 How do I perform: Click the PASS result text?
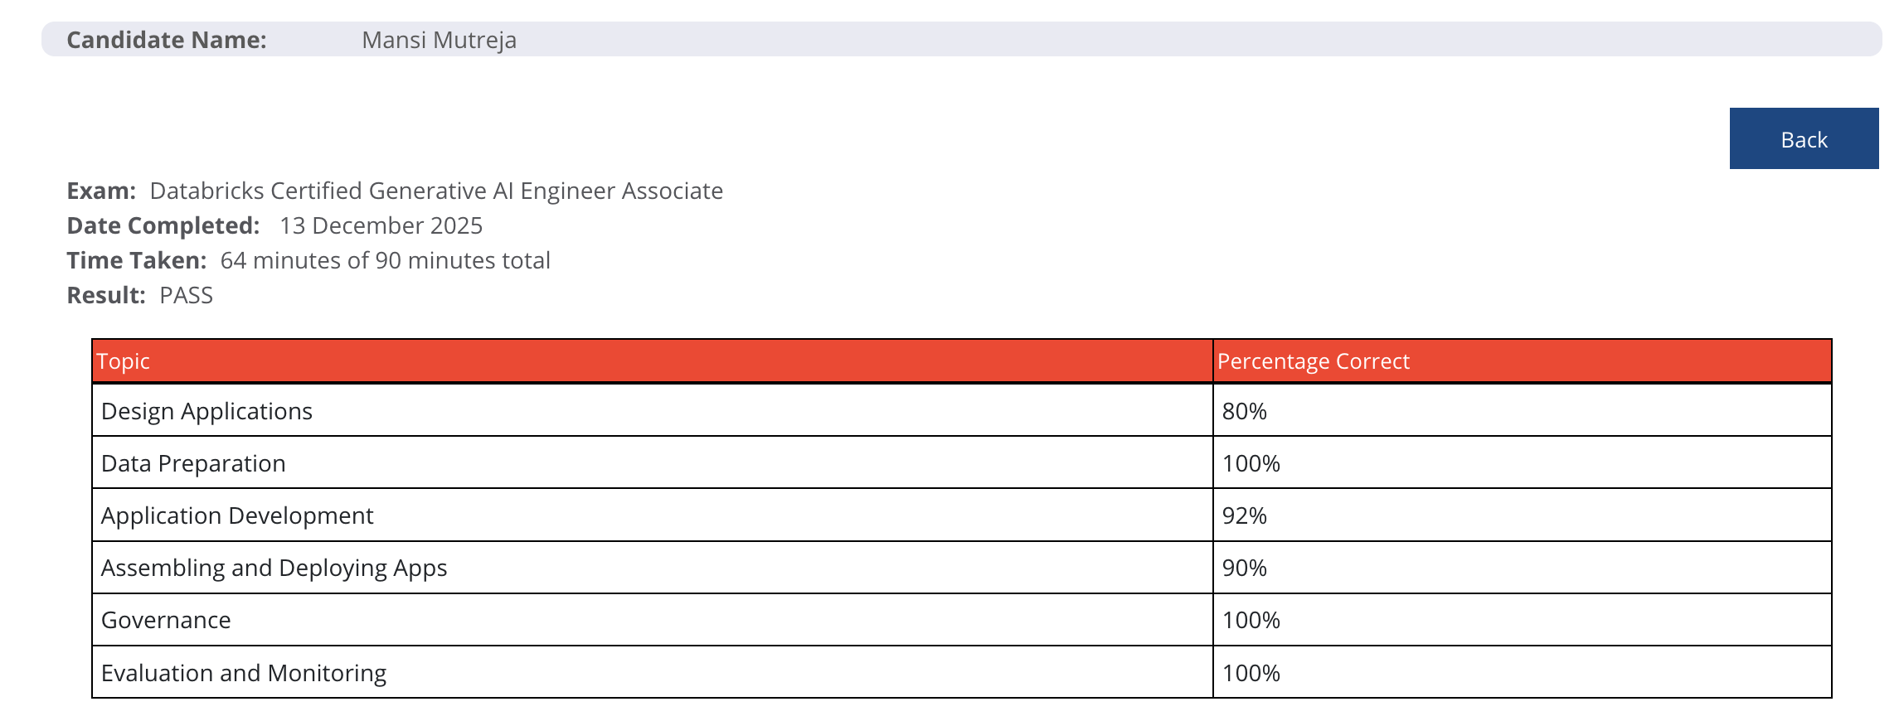187,295
